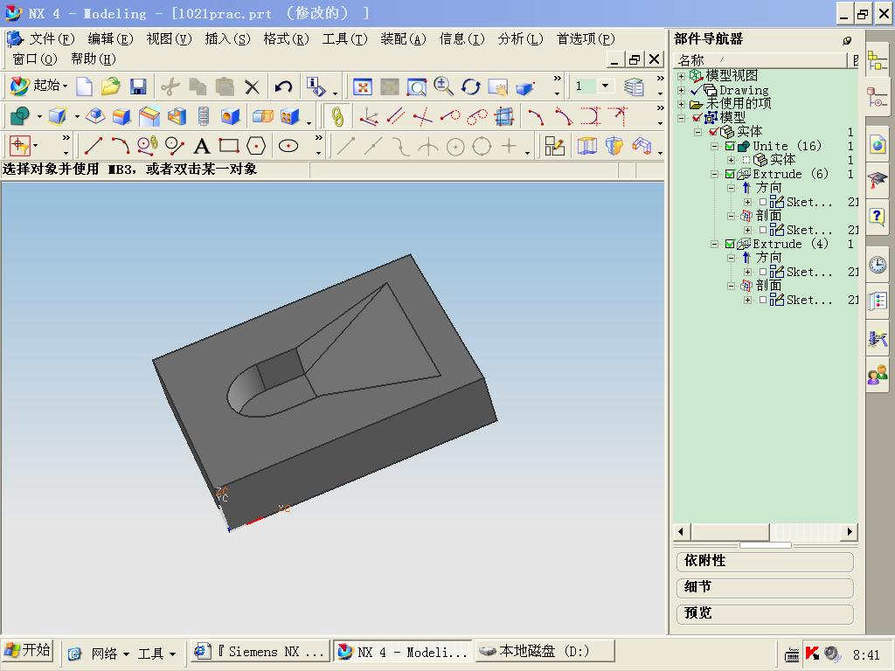Click the Windows 开始 start button

pyautogui.click(x=27, y=650)
